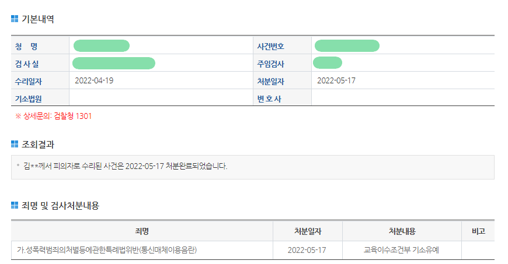This screenshot has height=264, width=508.
Task: Click the 수리일자 label cell
Action: (40, 81)
